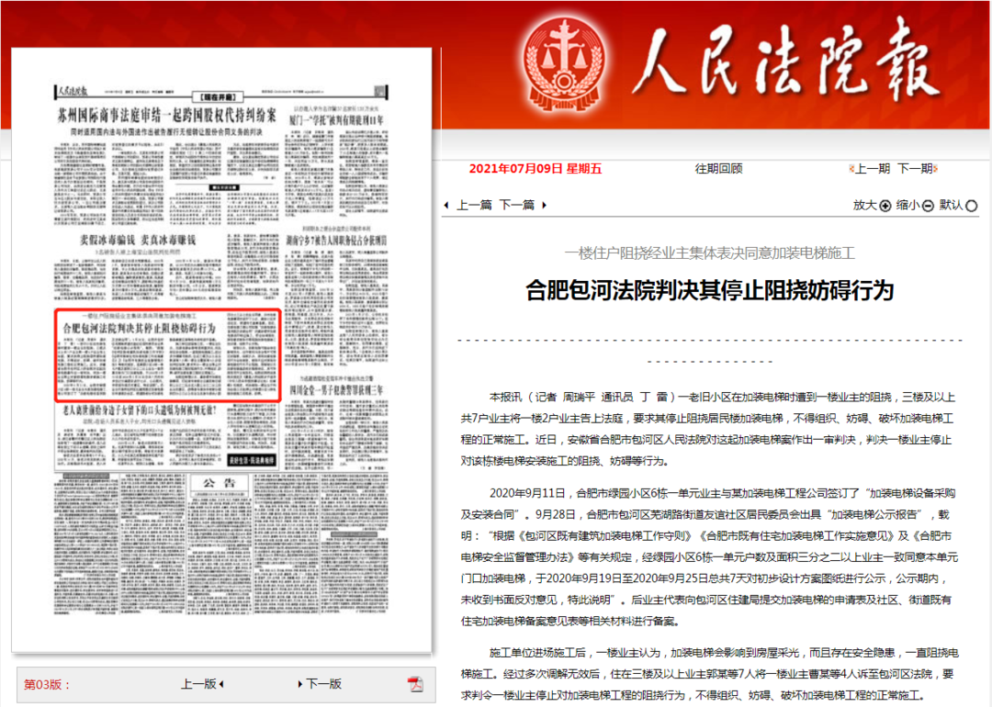
Task: Open the PDF download icon for page 03
Action: pyautogui.click(x=415, y=684)
